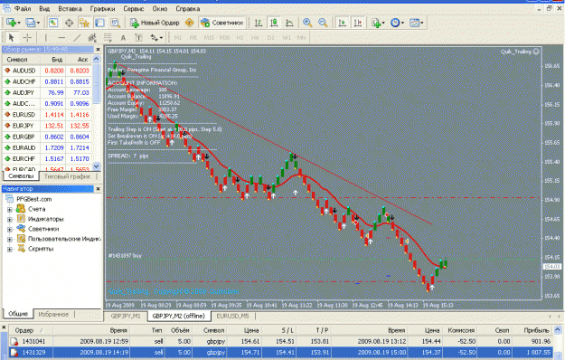This screenshot has width=565, height=360.
Task: Click the Символ column header in Market Watch
Action: [x=22, y=60]
